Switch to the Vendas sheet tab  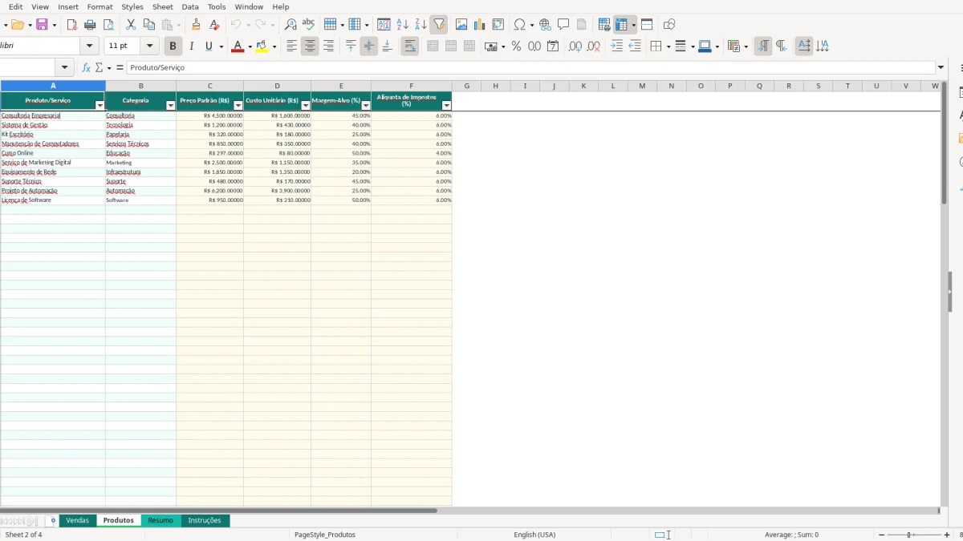coord(78,520)
